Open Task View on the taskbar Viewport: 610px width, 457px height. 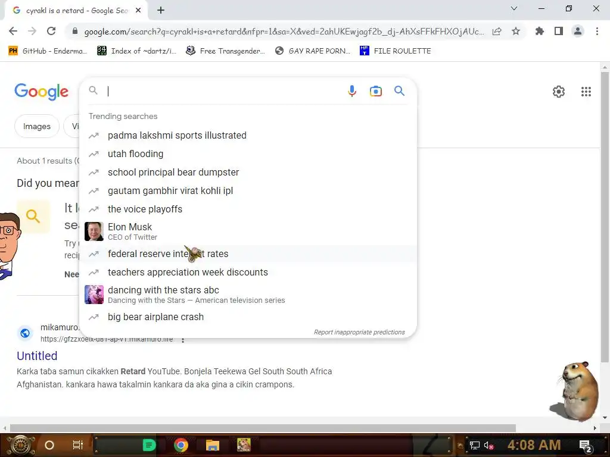pyautogui.click(x=78, y=445)
